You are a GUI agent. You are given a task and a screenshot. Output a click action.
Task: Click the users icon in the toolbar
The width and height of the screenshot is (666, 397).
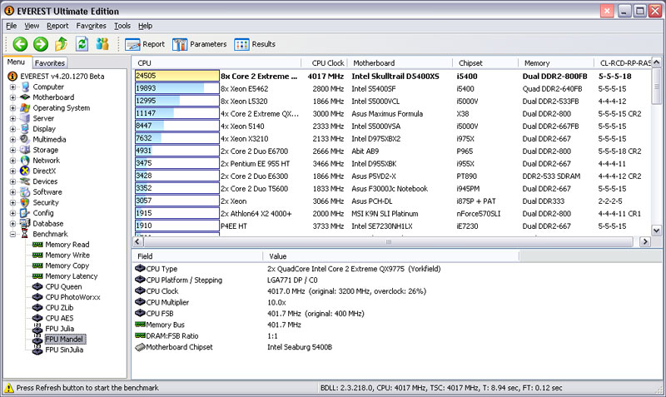pyautogui.click(x=103, y=44)
